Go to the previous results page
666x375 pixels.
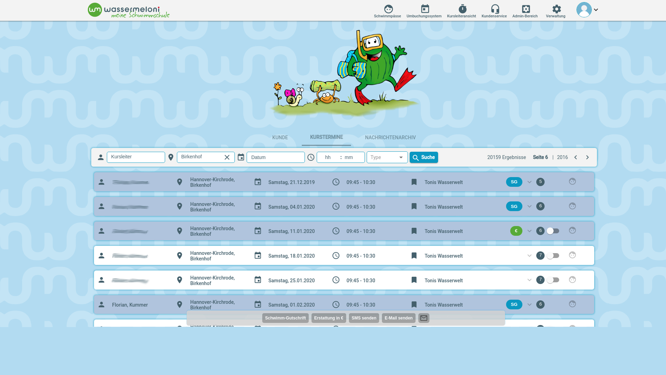[x=575, y=157]
